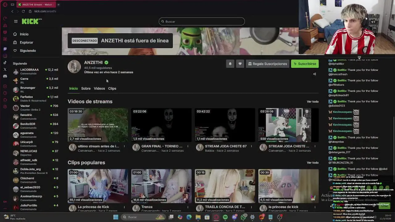Select the Inicio channel tab

click(73, 88)
